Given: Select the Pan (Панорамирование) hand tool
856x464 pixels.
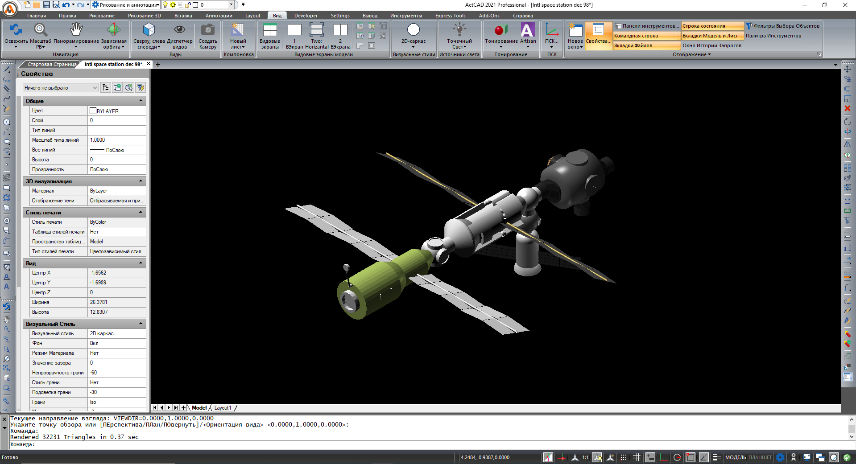Looking at the screenshot, I should pos(76,30).
